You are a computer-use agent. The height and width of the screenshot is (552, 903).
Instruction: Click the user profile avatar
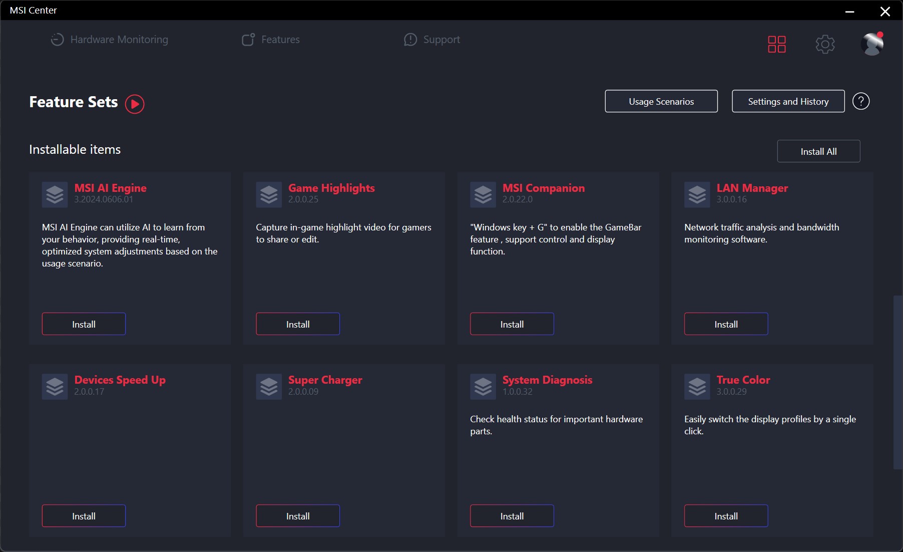point(872,44)
